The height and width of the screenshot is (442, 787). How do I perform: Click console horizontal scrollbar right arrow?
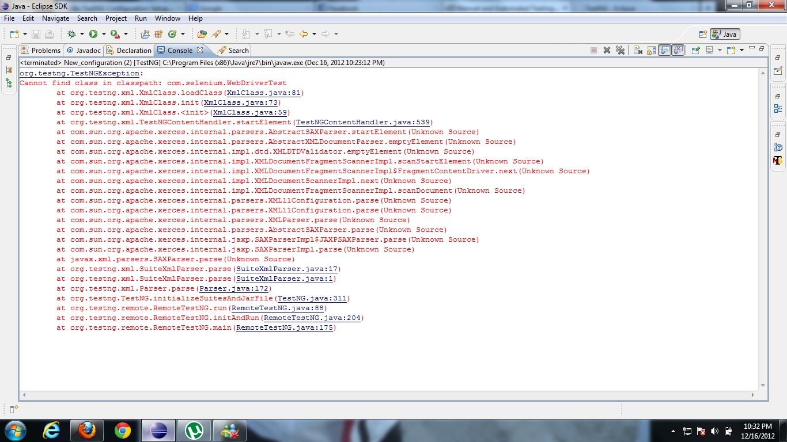click(x=754, y=395)
